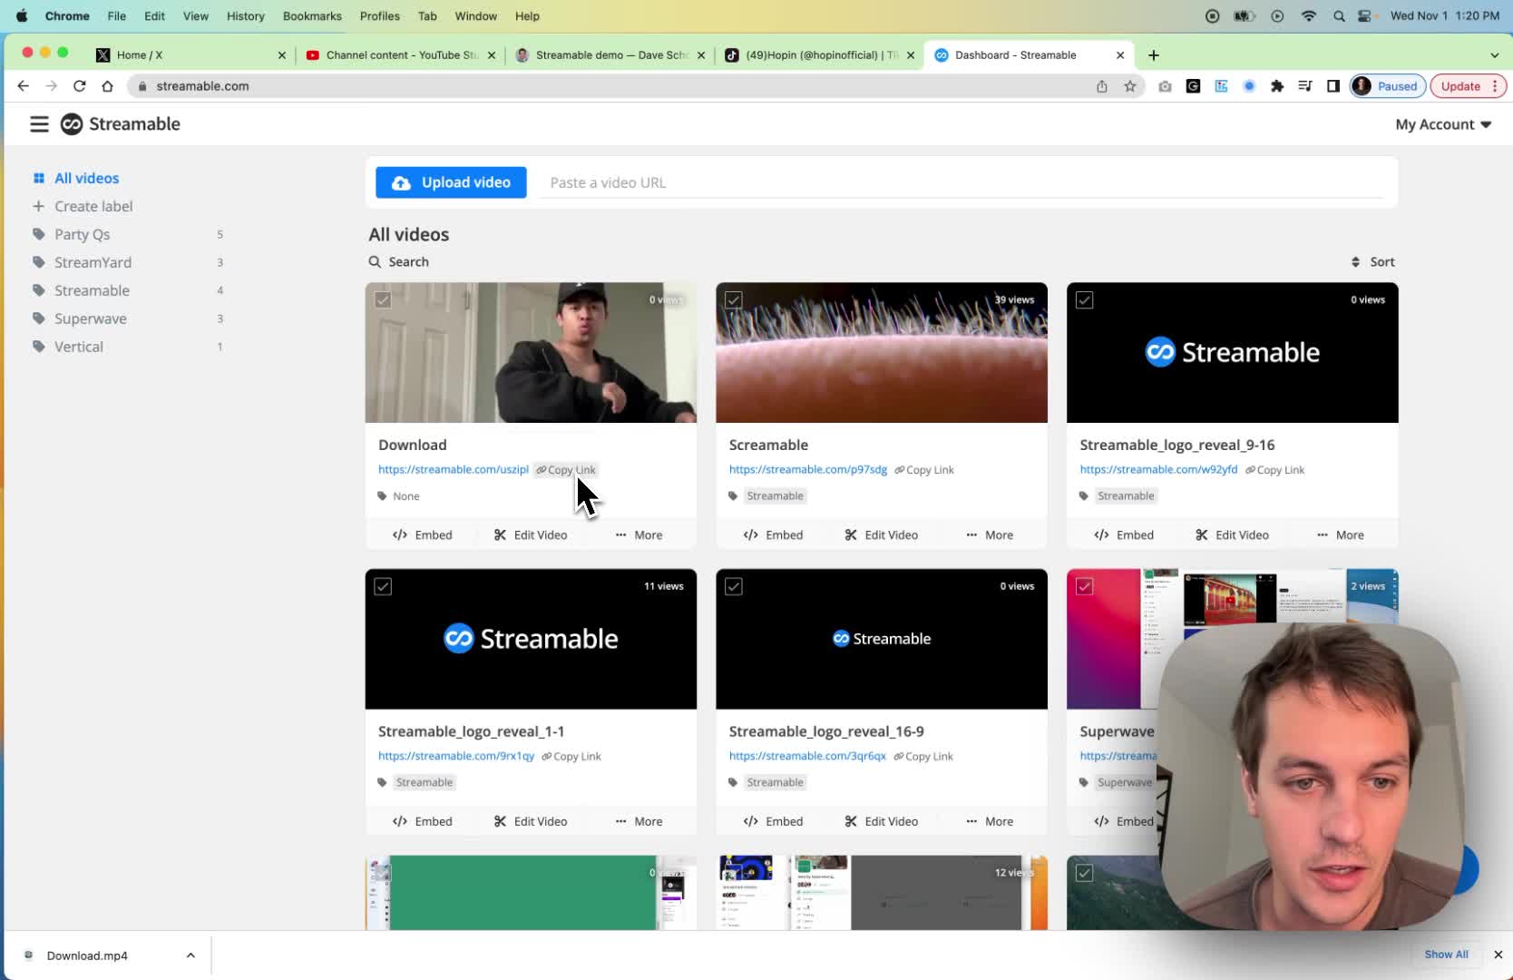Select the checkbox on the Download video thumbnail
Image resolution: width=1513 pixels, height=980 pixels.
click(x=383, y=299)
